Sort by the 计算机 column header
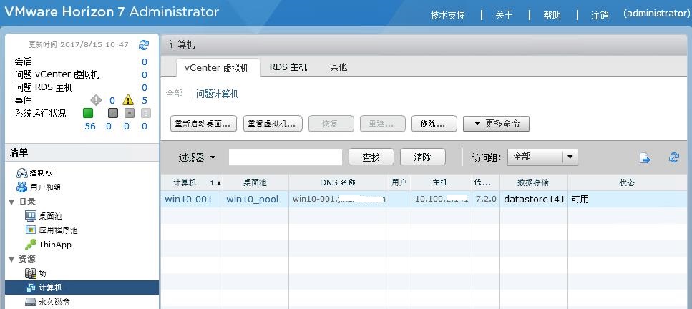This screenshot has width=692, height=309. [192, 182]
